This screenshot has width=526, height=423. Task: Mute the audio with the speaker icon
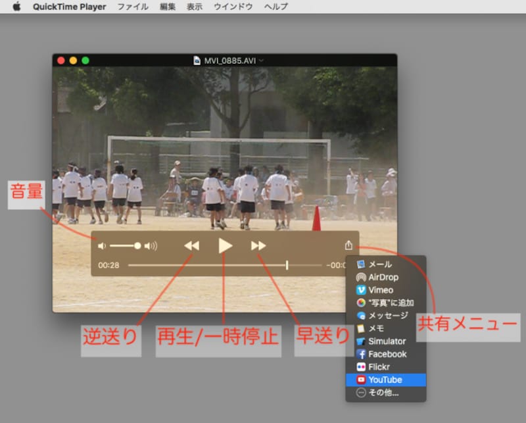[101, 245]
